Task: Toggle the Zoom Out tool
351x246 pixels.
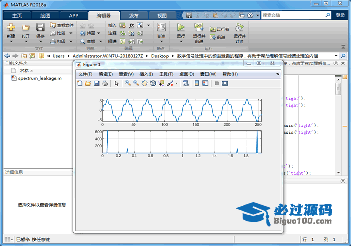Action: [x=136, y=83]
